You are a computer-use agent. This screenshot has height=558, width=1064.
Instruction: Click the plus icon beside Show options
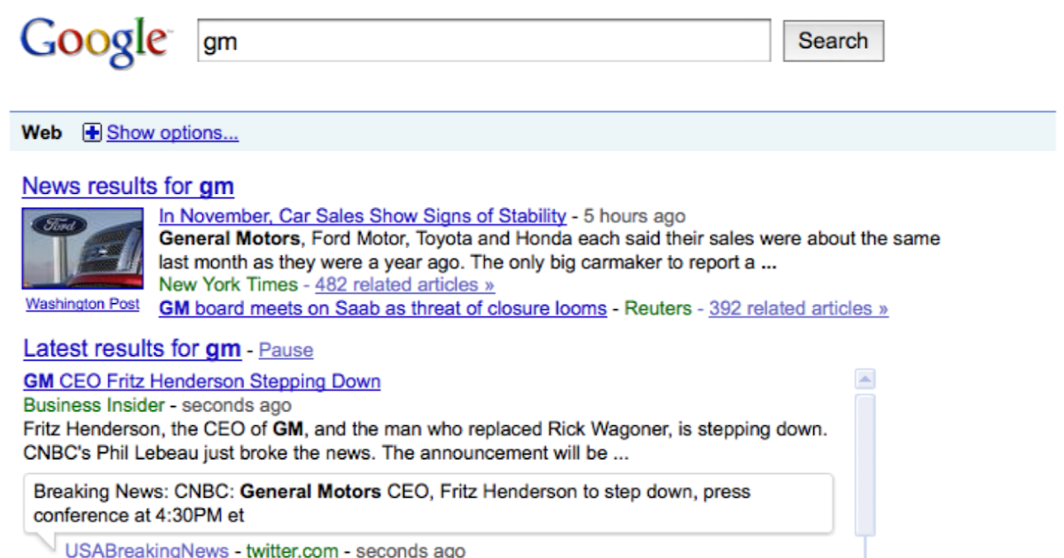coord(91,133)
